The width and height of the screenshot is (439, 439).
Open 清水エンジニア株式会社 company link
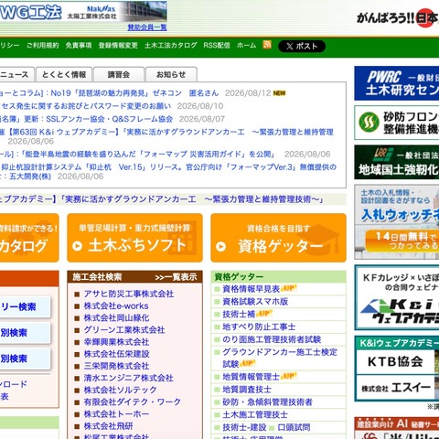click(x=128, y=378)
